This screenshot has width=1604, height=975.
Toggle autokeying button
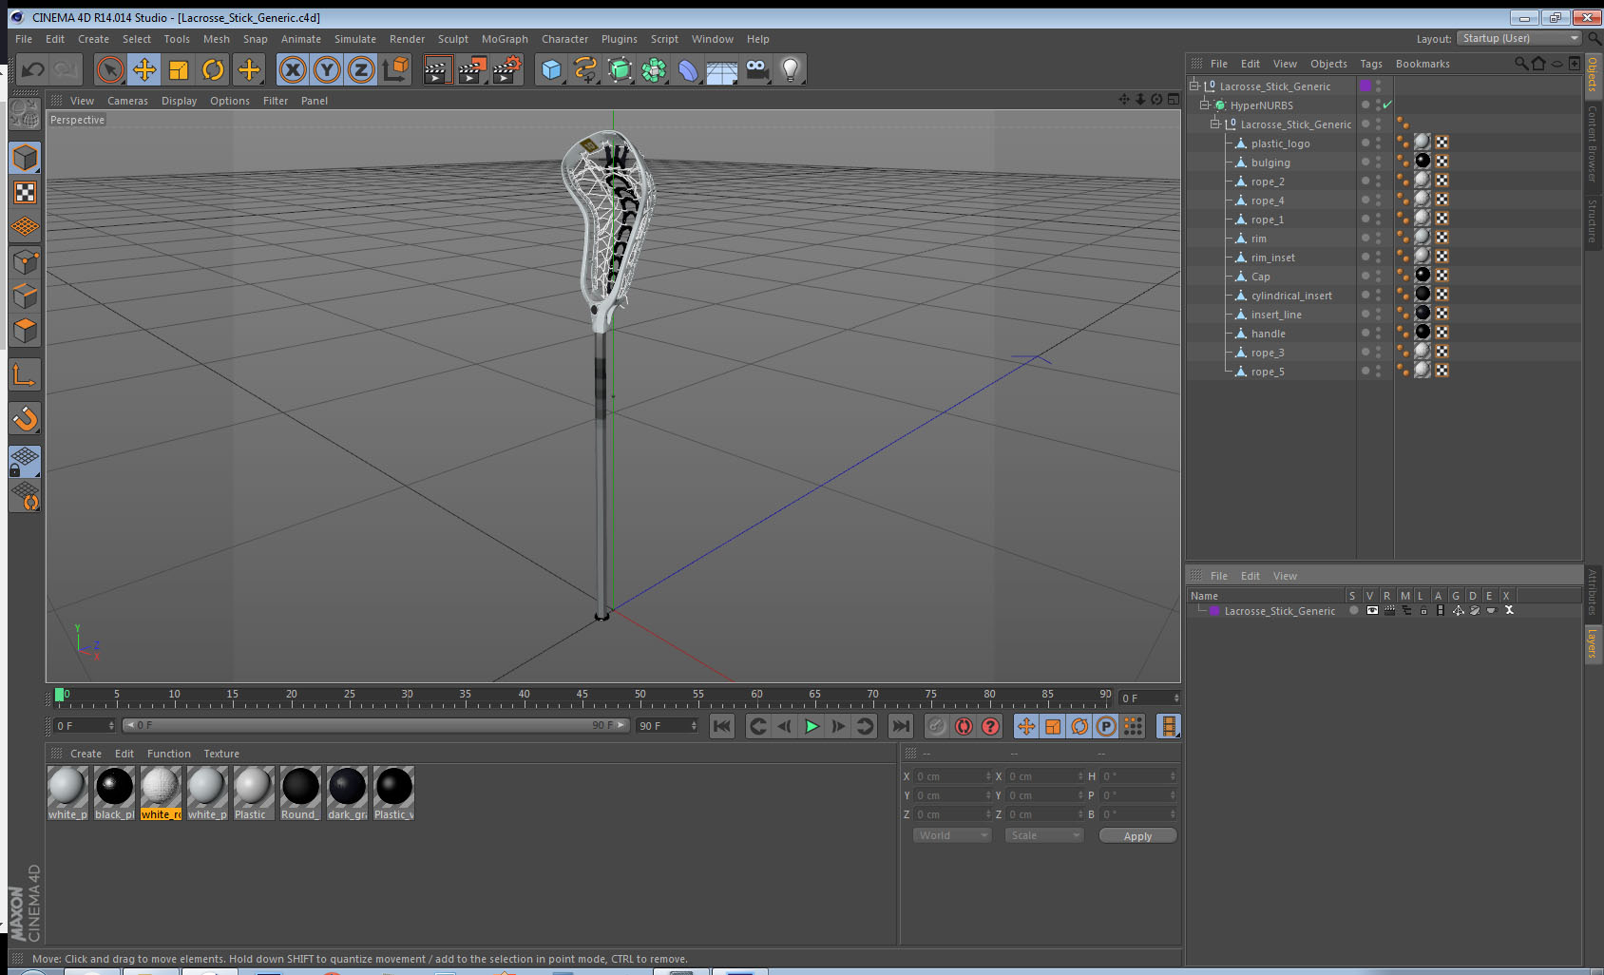click(x=964, y=726)
